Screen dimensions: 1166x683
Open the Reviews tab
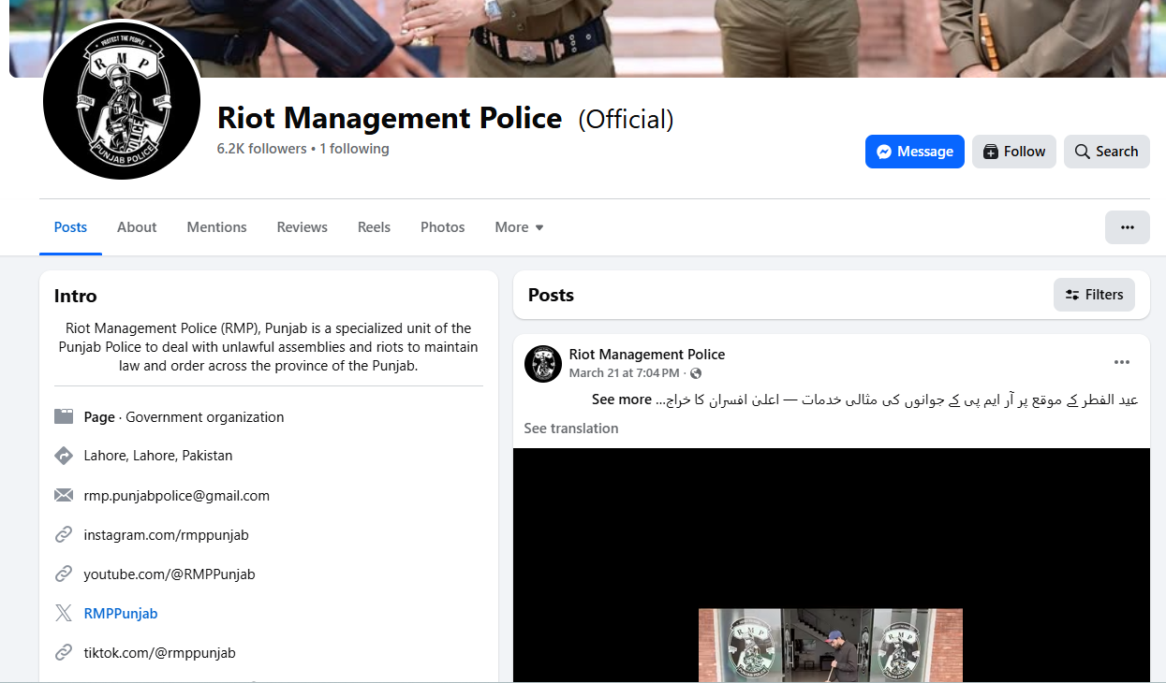point(302,227)
